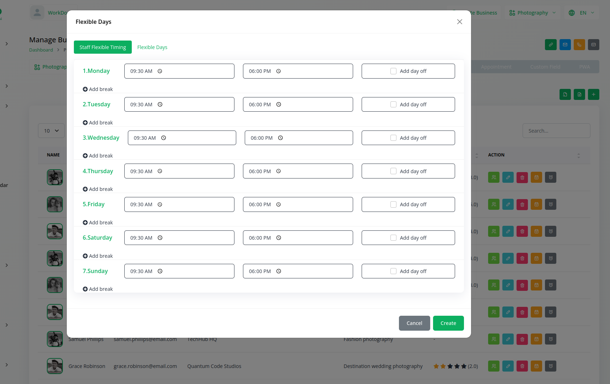Click the globe language icon

click(x=572, y=13)
